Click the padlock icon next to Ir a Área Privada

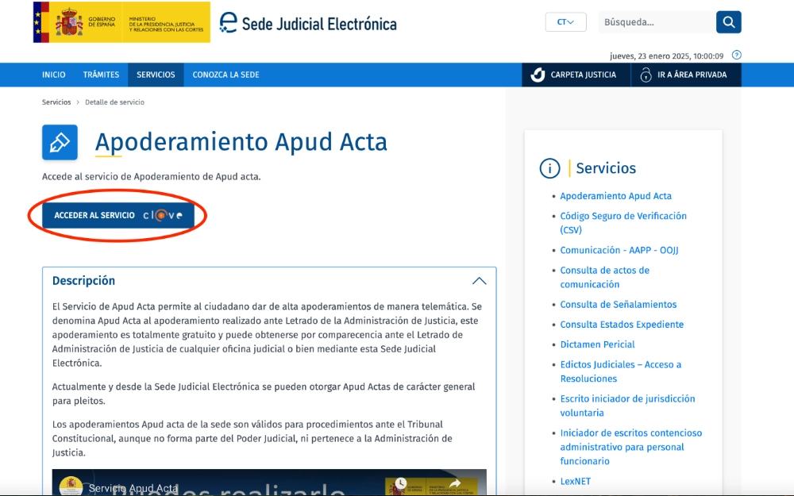click(x=646, y=75)
